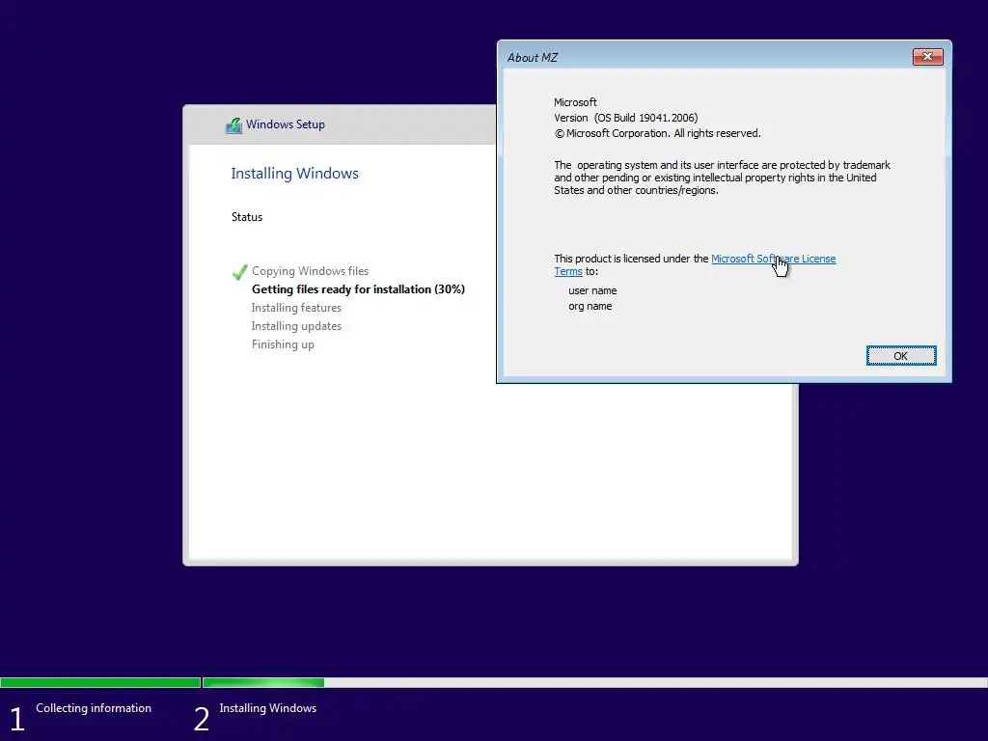Click the Collecting information progress bar segment
The height and width of the screenshot is (741, 988).
(x=100, y=682)
